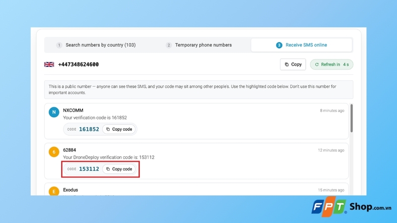This screenshot has height=223, width=397.
Task: Click the NXCOMM sender name
Action: click(x=73, y=110)
